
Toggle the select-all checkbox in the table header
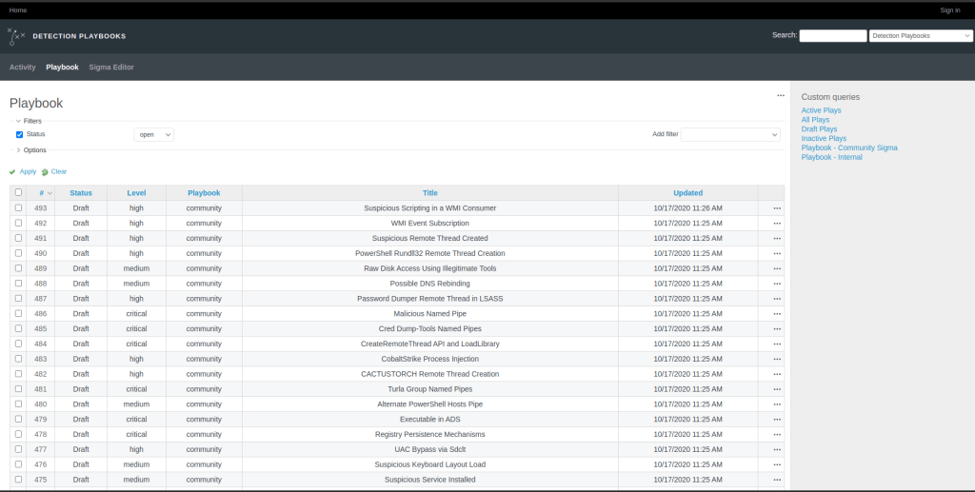(18, 192)
